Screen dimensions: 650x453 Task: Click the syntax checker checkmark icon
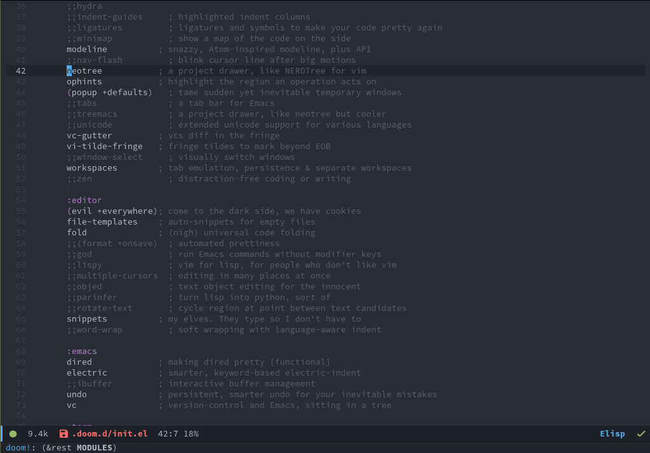[x=640, y=434]
